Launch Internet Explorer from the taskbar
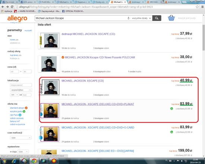 tap(14, 161)
